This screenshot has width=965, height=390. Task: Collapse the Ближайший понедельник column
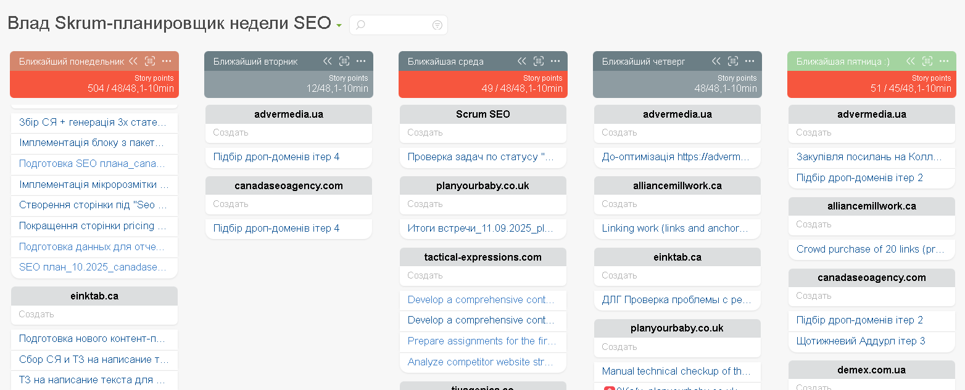(133, 61)
